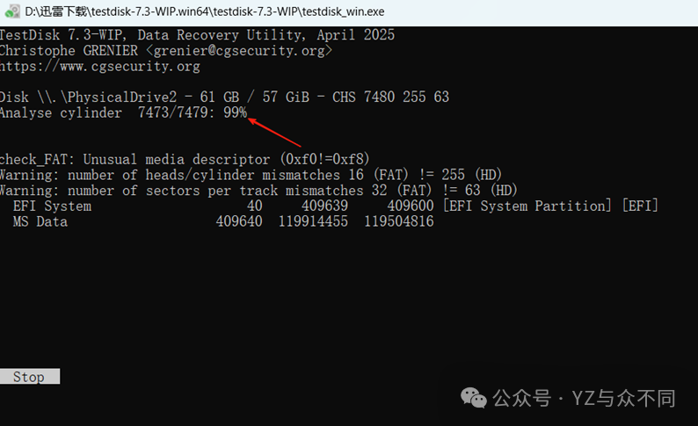Click the 99% analysis progress value
This screenshot has height=426, width=698.
pyautogui.click(x=235, y=113)
